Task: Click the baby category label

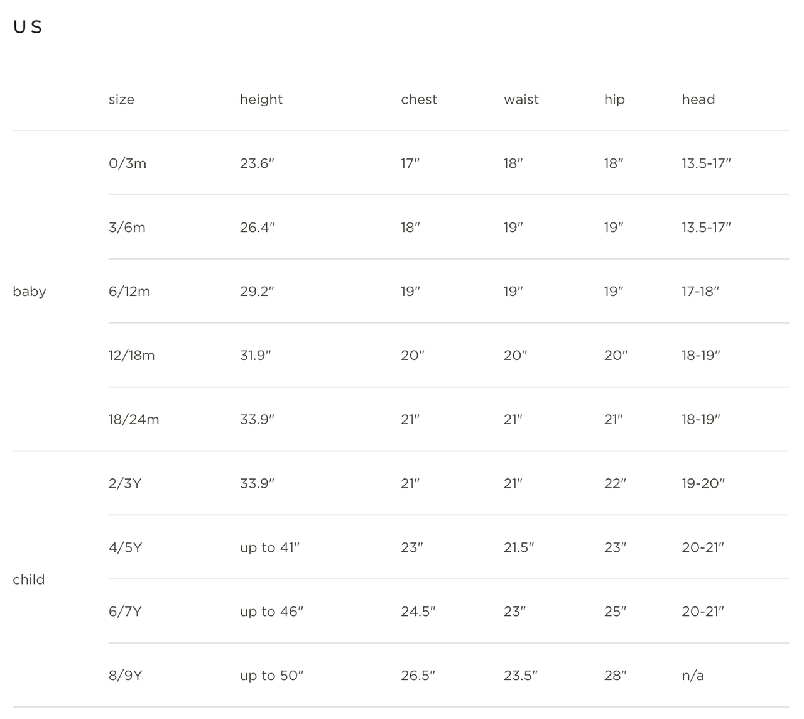Action: click(x=30, y=292)
